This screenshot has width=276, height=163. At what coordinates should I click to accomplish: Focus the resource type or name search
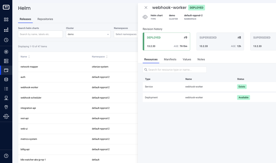click(x=174, y=70)
